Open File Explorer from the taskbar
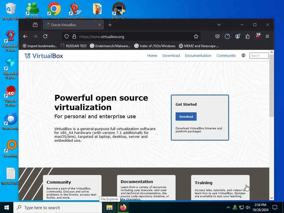The height and width of the screenshot is (213, 284). 109,207
